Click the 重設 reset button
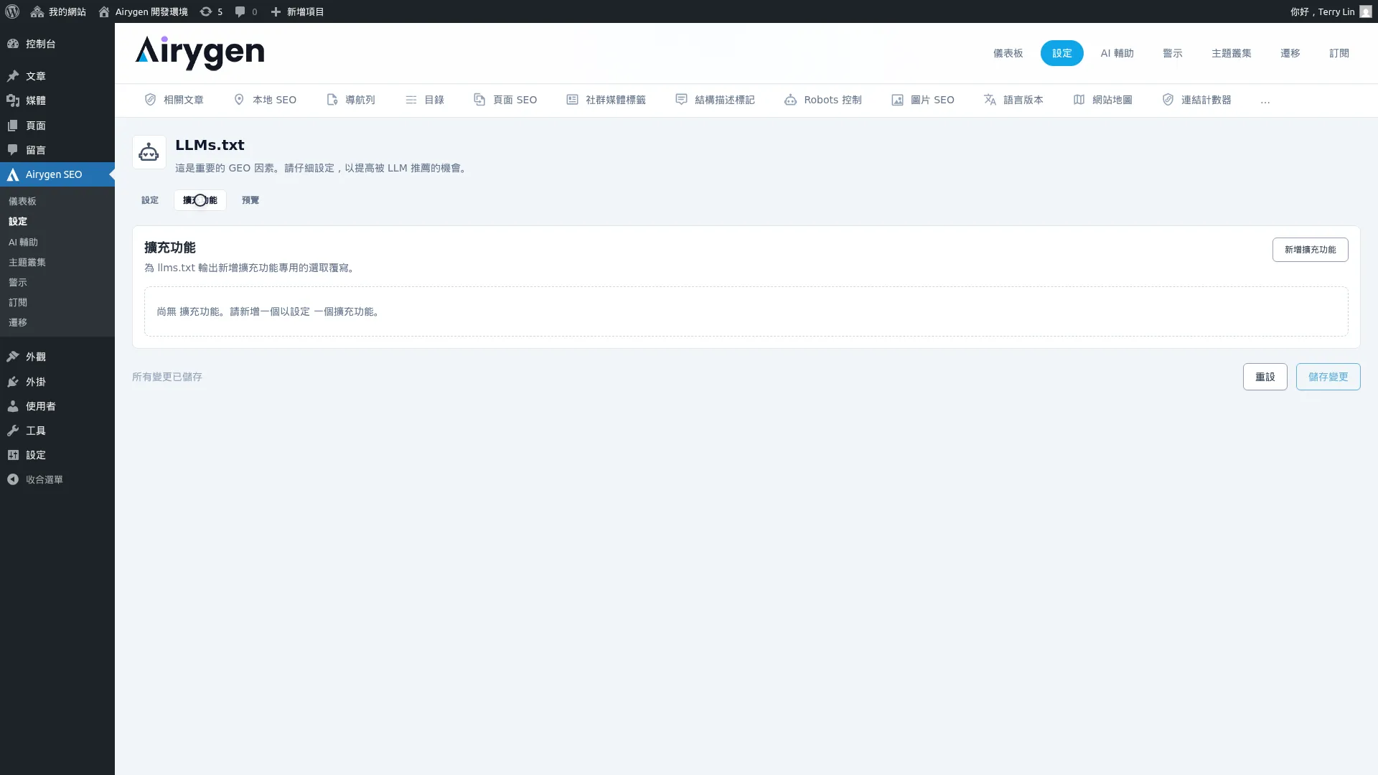Screen dimensions: 1378x775 [x=1265, y=377]
